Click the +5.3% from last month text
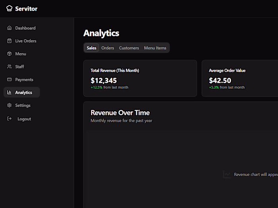Viewport: 278px width, 208px height. click(x=227, y=88)
